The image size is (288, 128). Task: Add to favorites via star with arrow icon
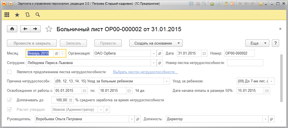212,4
